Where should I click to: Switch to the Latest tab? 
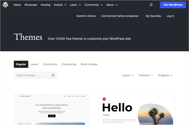click(34, 64)
